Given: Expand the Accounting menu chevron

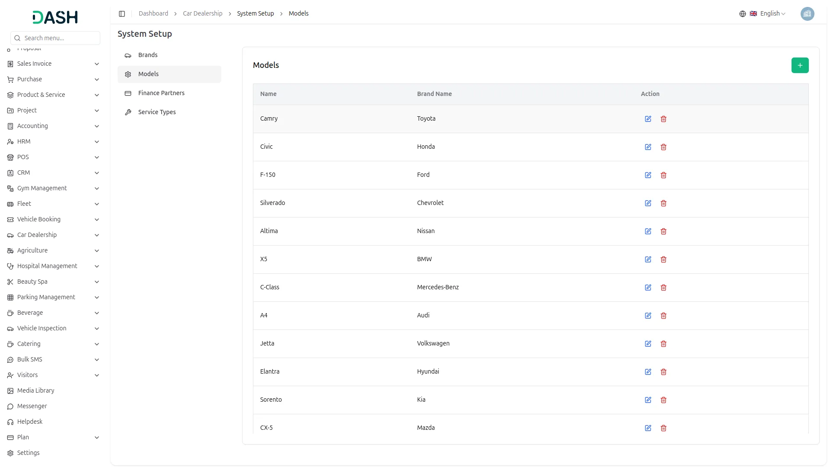Looking at the screenshot, I should (97, 126).
